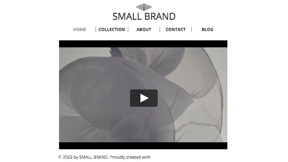Screen dimensions: 288x162
Task: Click the SMALL BRAND site title
Action: click(144, 16)
